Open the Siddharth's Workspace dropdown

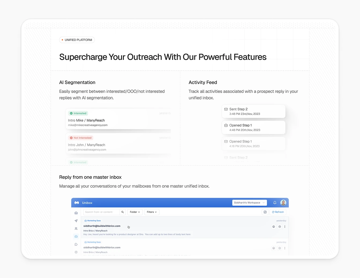[249, 203]
